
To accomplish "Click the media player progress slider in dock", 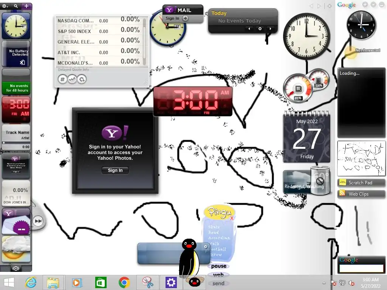I will (16, 142).
